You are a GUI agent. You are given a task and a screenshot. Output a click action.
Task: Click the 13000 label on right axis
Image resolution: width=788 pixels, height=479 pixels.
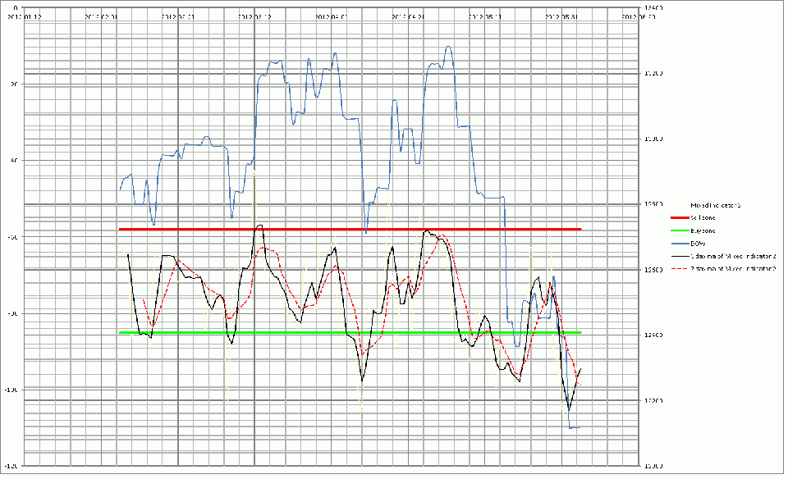pyautogui.click(x=653, y=139)
